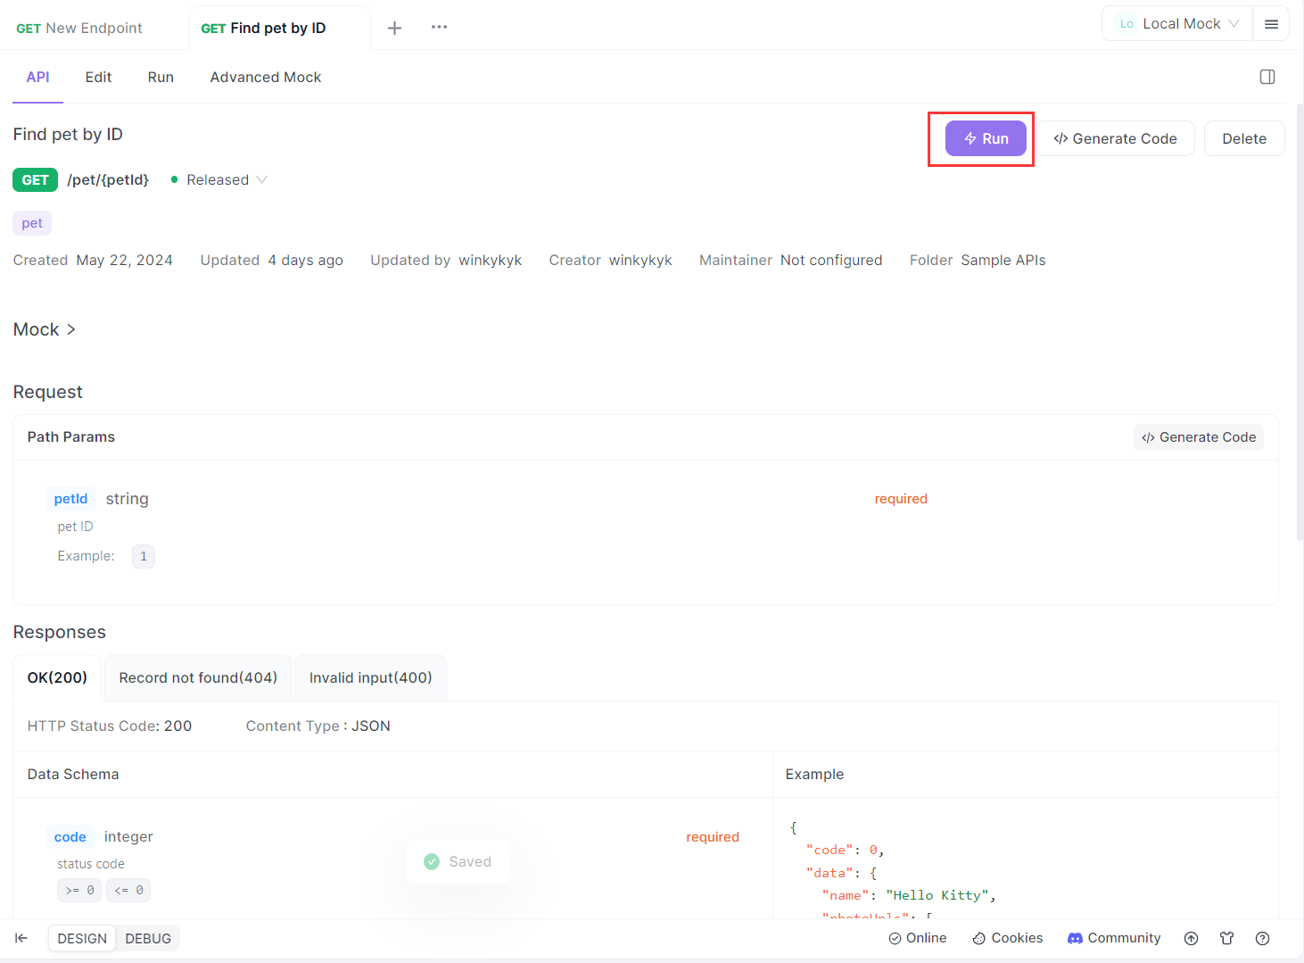Open the Cookies manager
The width and height of the screenshot is (1304, 963).
coord(1007,938)
